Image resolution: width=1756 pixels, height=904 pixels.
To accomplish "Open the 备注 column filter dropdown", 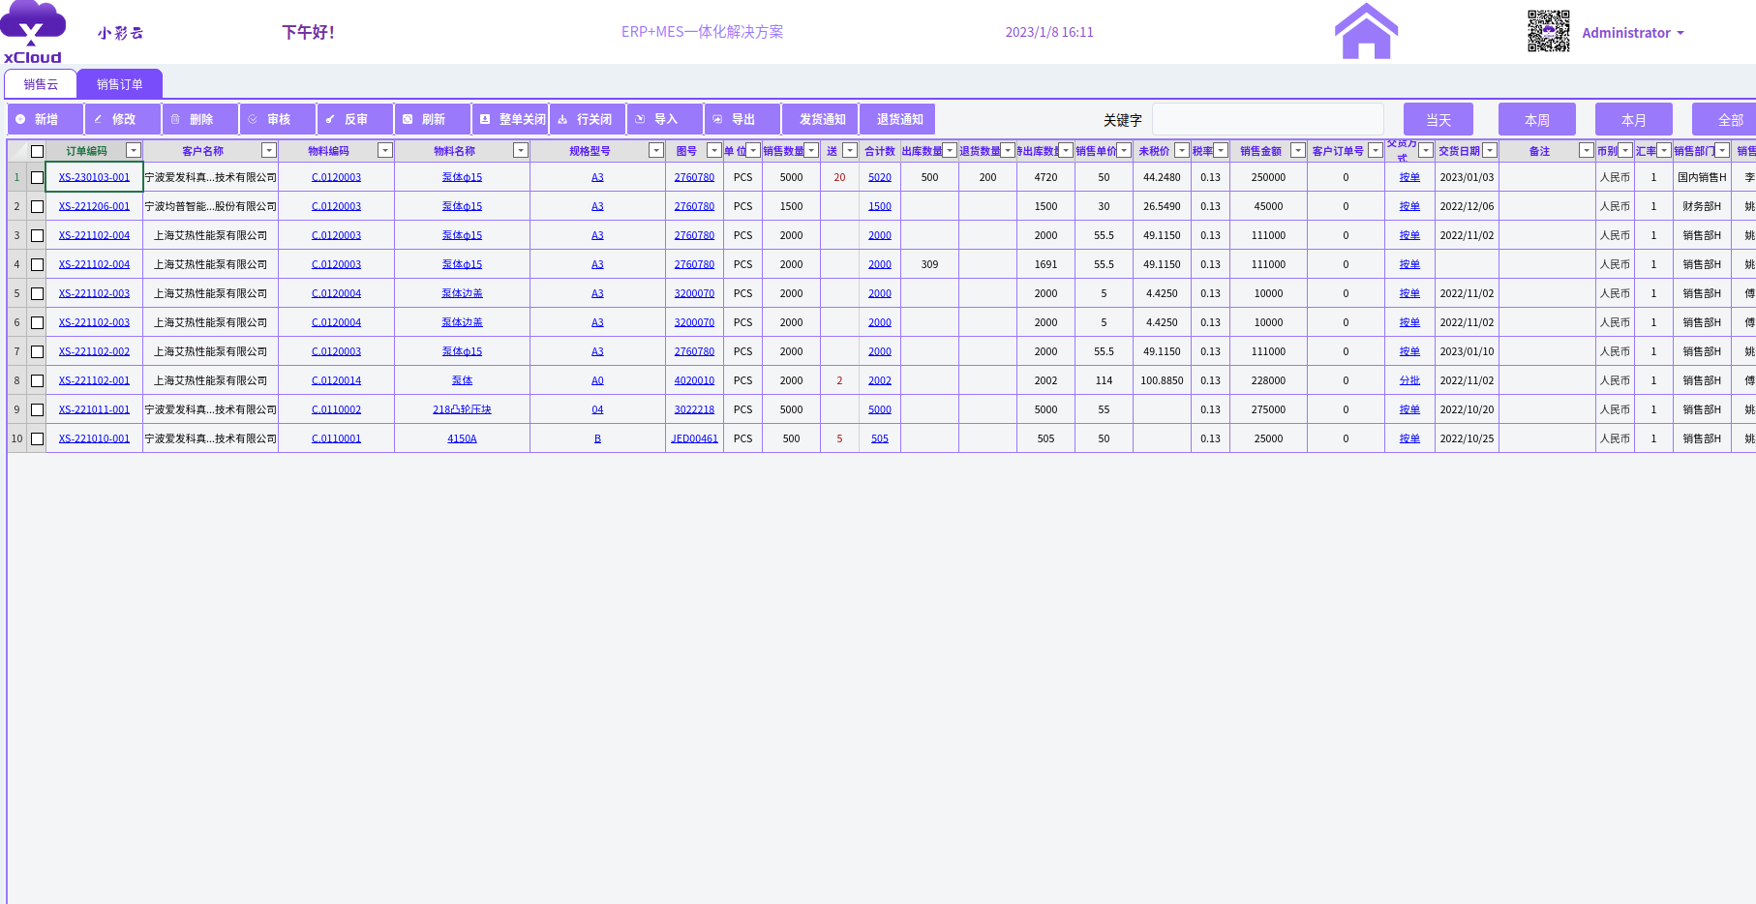I will pyautogui.click(x=1587, y=150).
